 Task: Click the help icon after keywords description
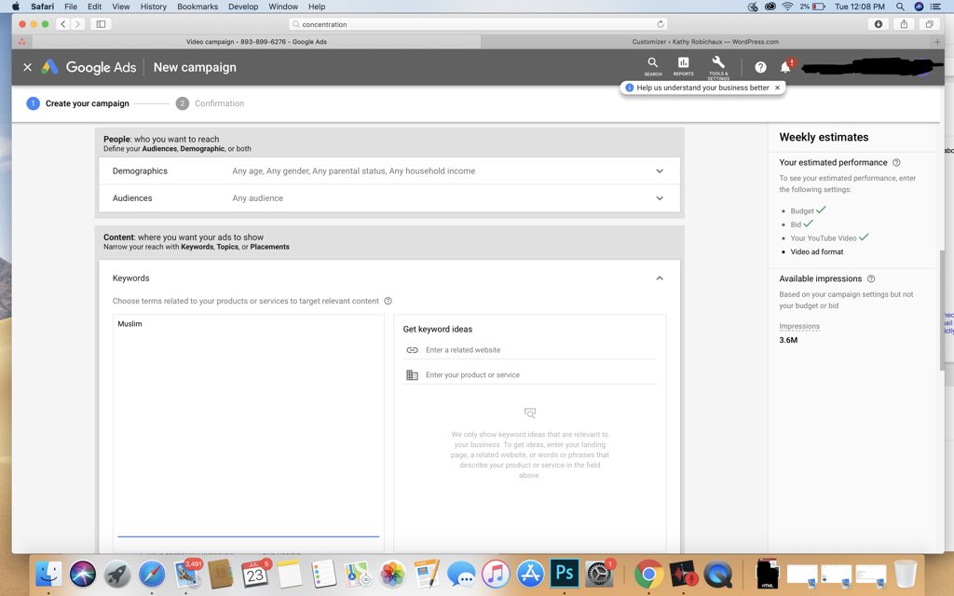[x=388, y=301]
